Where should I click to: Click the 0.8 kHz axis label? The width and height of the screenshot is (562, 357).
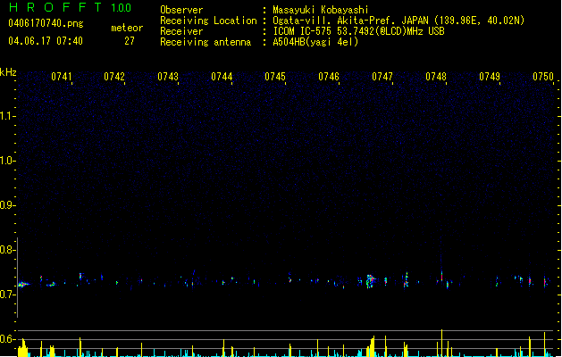pyautogui.click(x=8, y=250)
